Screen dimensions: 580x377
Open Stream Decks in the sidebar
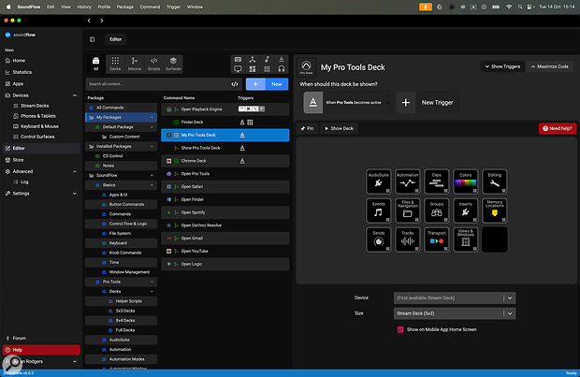click(35, 106)
